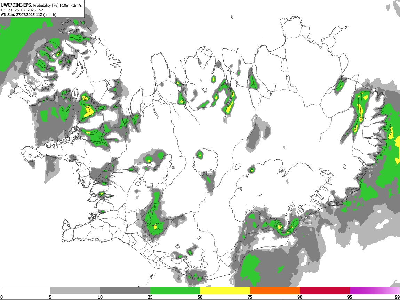Click the 'IT: Fös. 25. 07. 2025 15Z' line
This screenshot has width=400, height=300.
pos(22,10)
